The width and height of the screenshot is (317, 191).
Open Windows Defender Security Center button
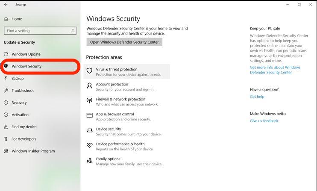click(124, 42)
